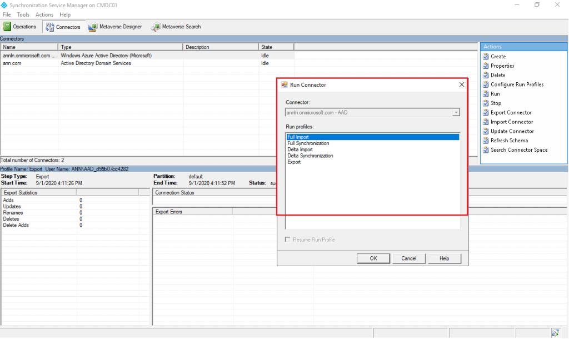
Task: Click the Operations toolbar icon
Action: click(7, 27)
